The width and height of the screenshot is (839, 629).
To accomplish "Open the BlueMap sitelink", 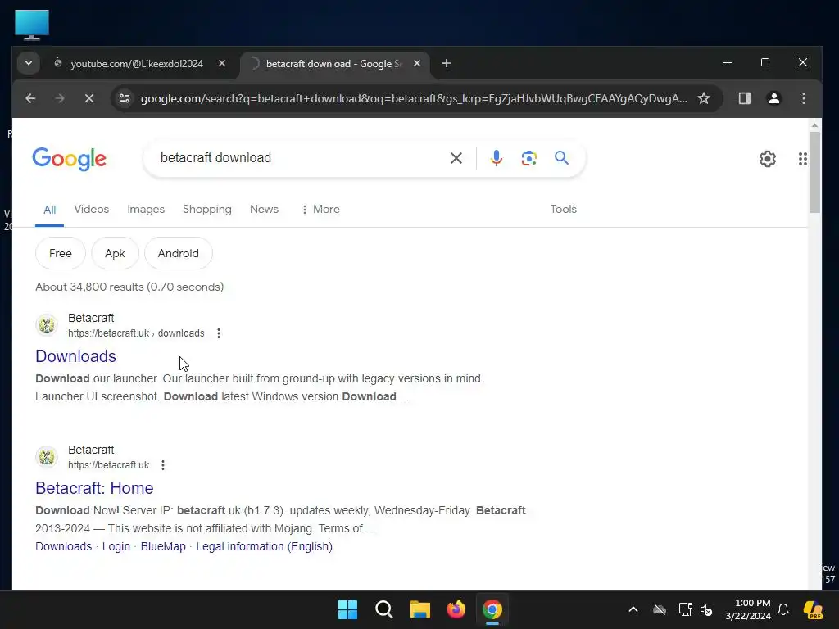I will [163, 546].
